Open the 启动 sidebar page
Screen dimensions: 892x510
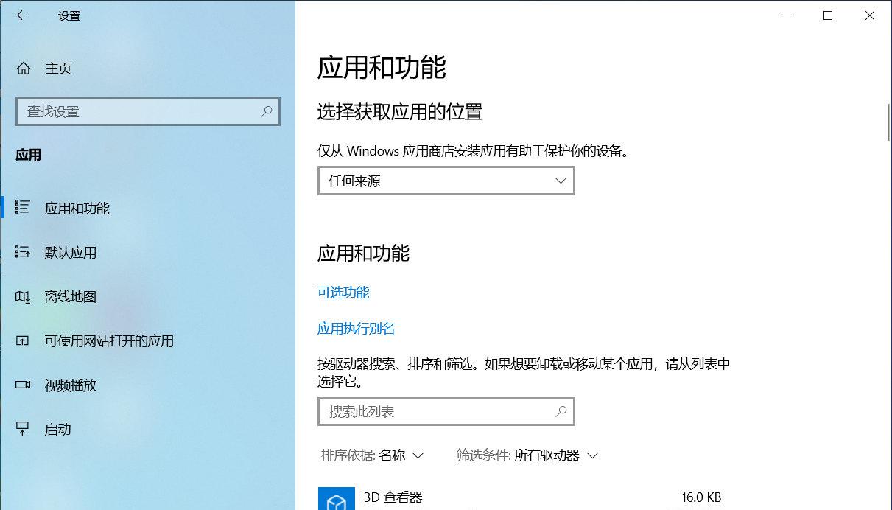click(147, 429)
